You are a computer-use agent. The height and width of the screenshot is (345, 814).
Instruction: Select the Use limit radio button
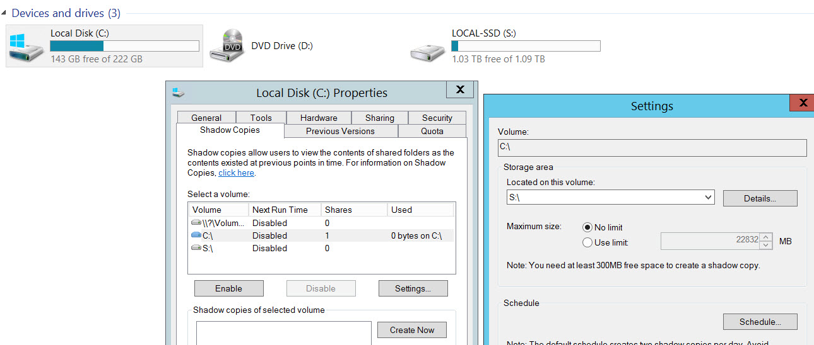[587, 242]
